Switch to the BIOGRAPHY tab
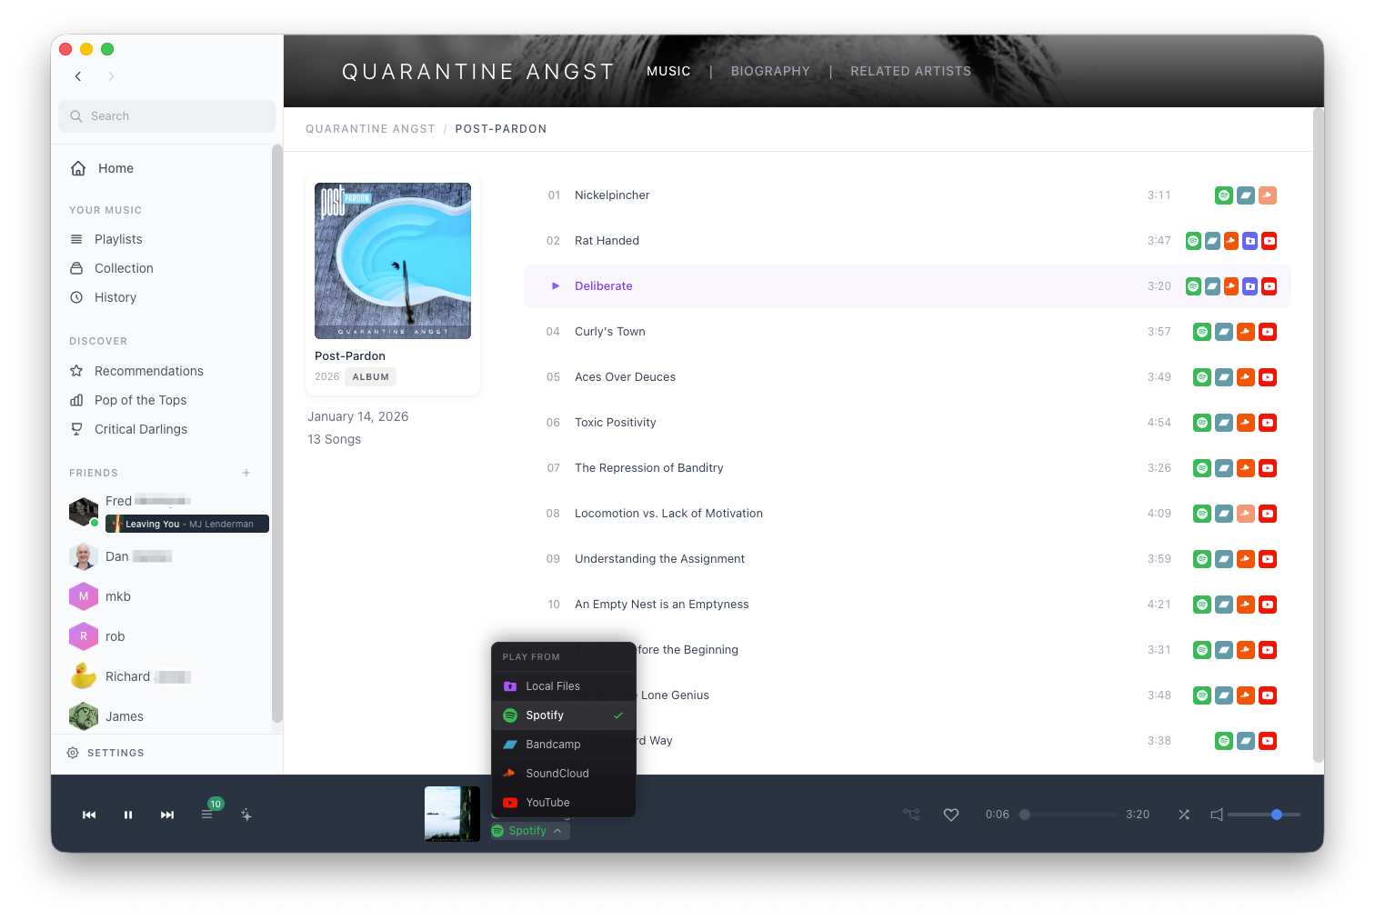This screenshot has height=920, width=1375. coord(770,71)
